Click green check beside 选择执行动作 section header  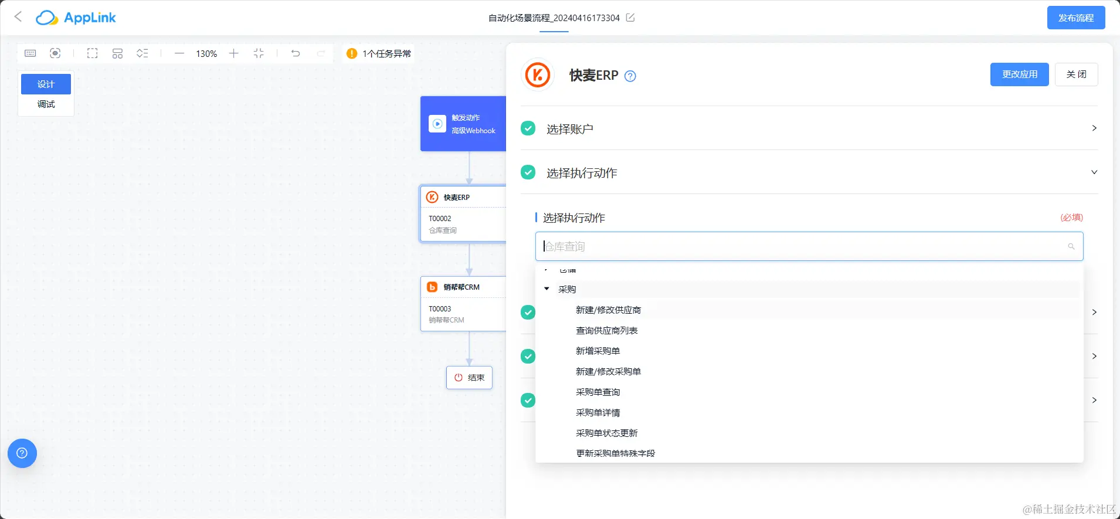[x=528, y=172]
